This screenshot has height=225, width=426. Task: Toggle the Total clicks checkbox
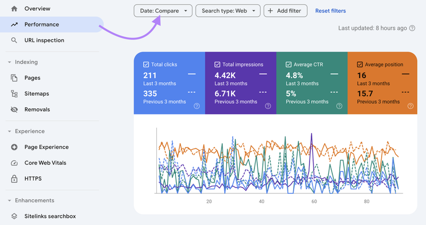146,65
